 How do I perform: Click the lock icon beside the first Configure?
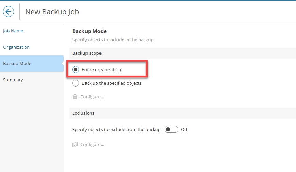[75, 97]
